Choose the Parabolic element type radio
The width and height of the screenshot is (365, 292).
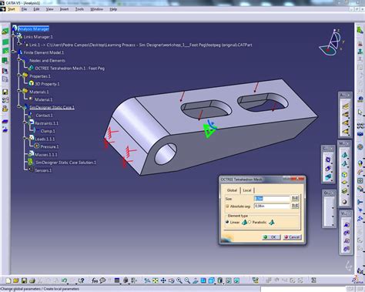[249, 222]
